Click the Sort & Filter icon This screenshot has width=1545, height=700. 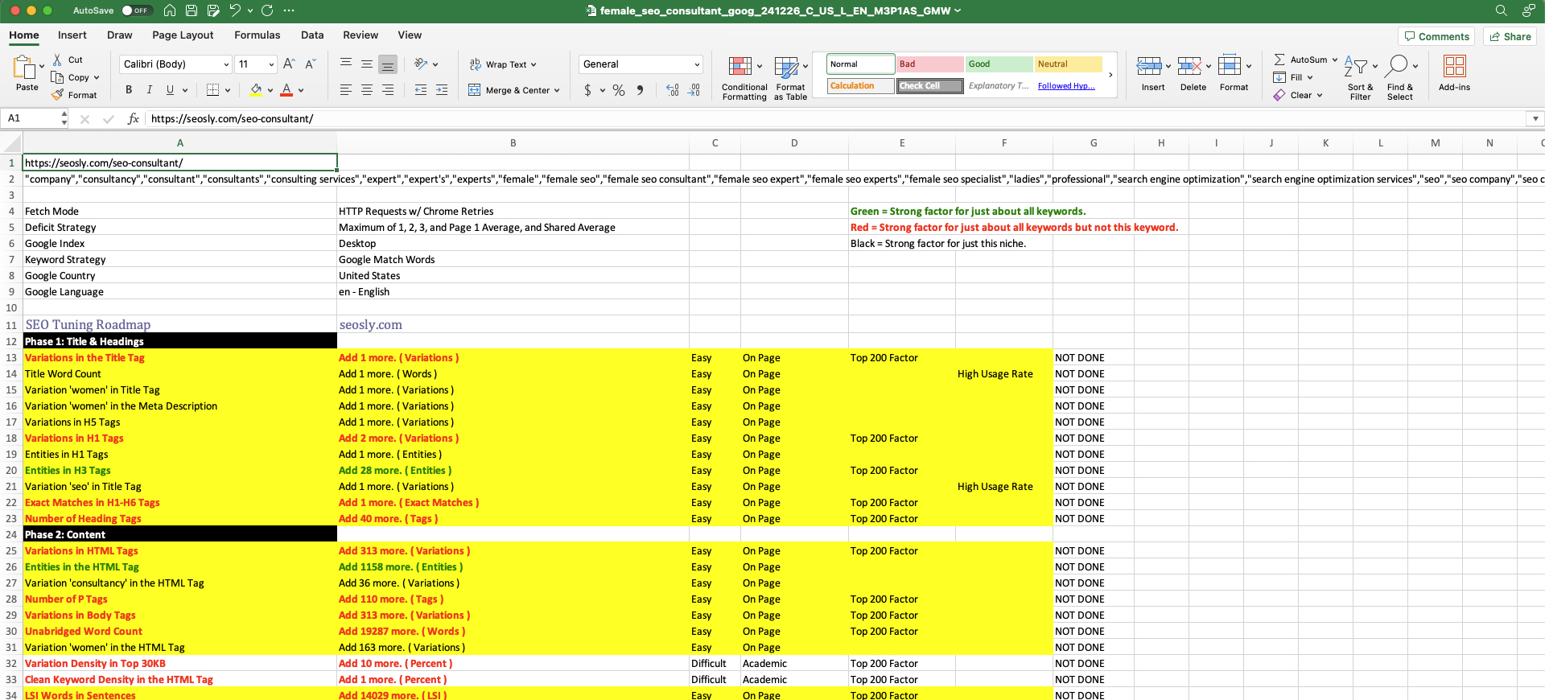click(x=1356, y=67)
